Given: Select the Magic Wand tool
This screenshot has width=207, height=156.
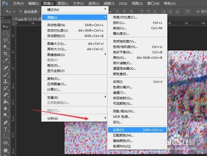Looking at the screenshot, I should click(6, 47).
